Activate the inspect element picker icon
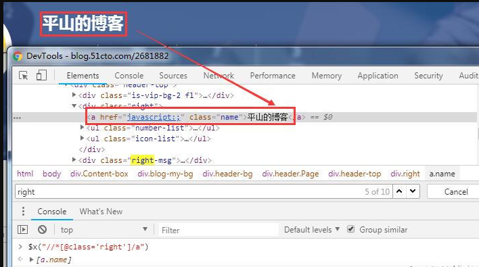The height and width of the screenshot is (267, 479). tap(24, 76)
